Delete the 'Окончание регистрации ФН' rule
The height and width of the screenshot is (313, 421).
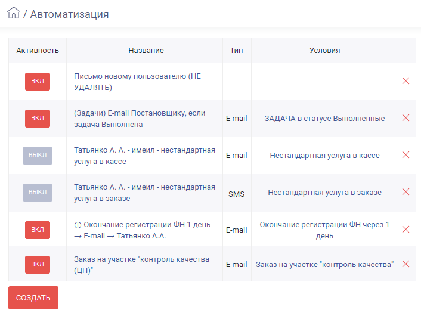click(405, 230)
